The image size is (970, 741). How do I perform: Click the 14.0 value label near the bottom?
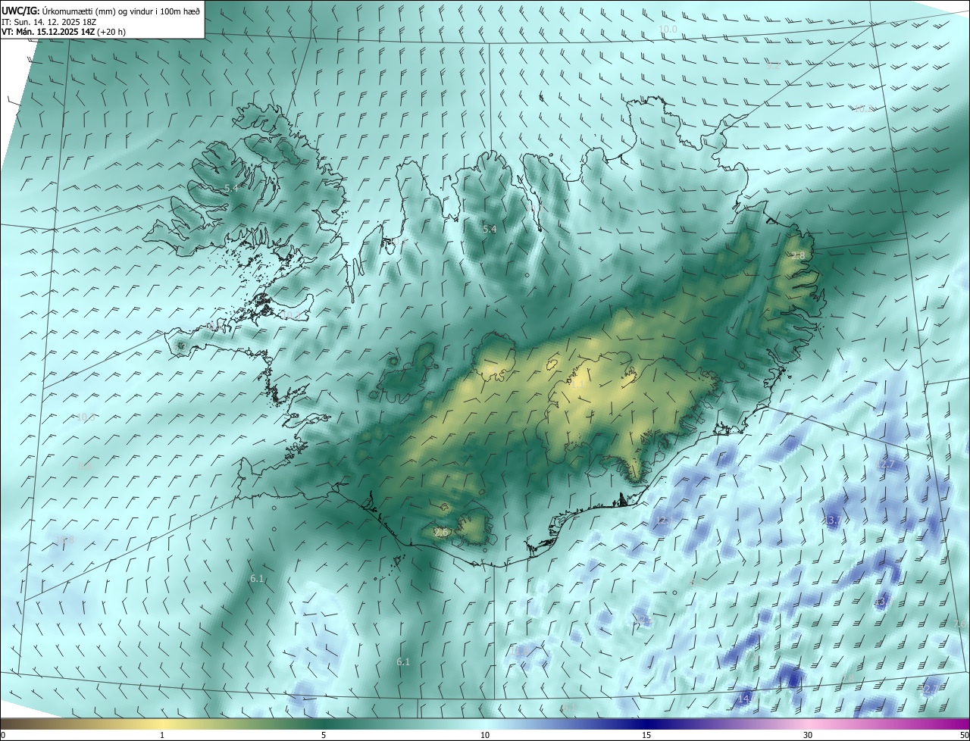tap(746, 698)
